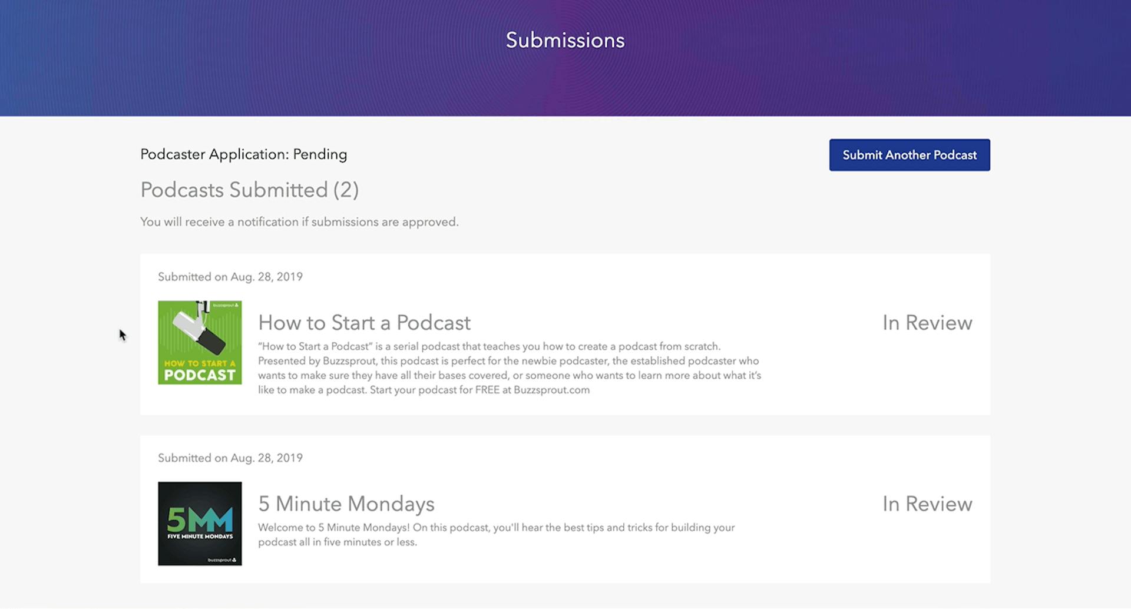
Task: Select the Buzzsprout.com link in the description
Action: 553,389
